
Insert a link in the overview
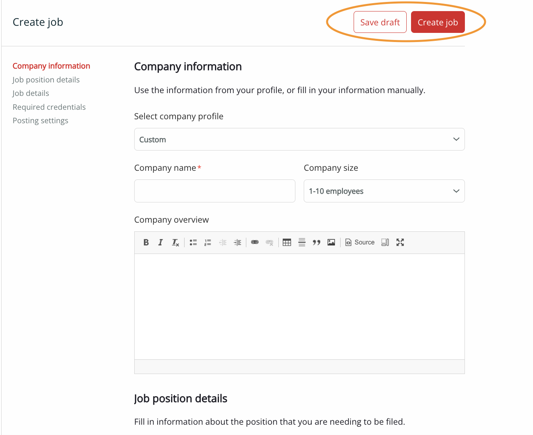(255, 242)
